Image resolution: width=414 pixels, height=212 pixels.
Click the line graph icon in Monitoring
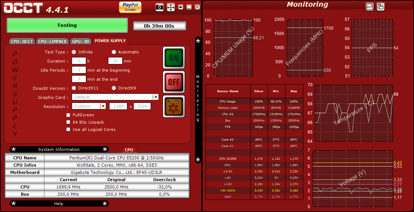[370, 7]
